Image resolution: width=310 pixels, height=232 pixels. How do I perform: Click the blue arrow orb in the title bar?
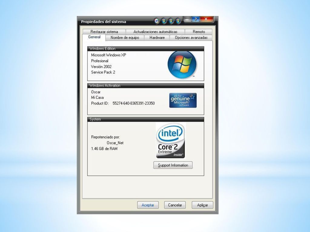tap(157, 21)
